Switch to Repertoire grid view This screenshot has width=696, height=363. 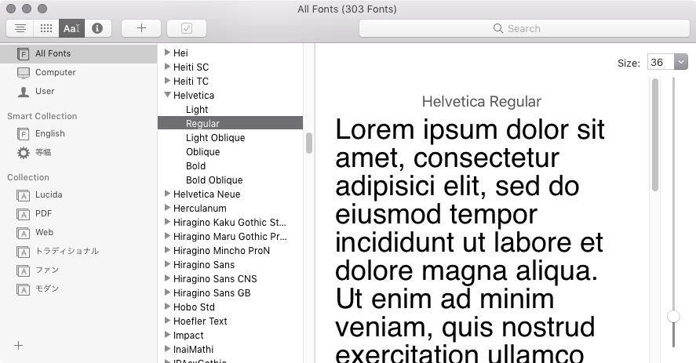click(x=46, y=28)
